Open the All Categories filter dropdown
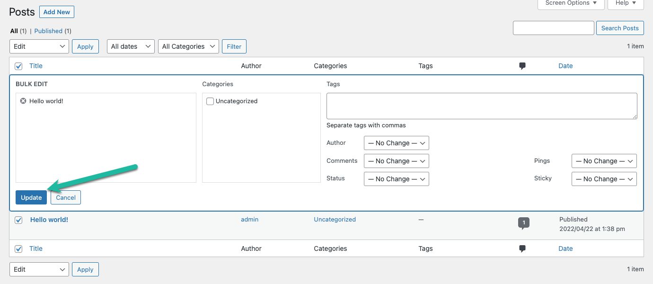Viewport: 653px width, 284px height. coord(188,46)
